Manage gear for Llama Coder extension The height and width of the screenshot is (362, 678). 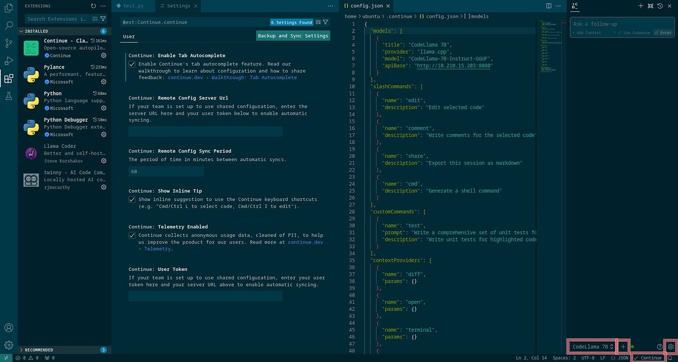(104, 161)
